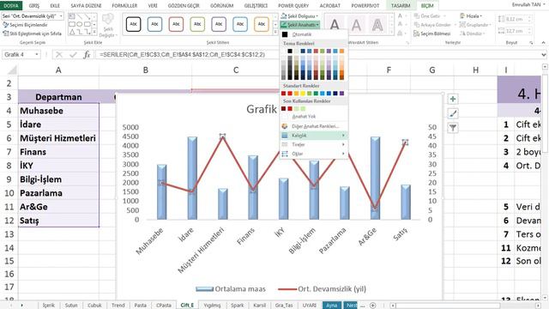Switch to the POWER QUERY tab

(x=293, y=6)
